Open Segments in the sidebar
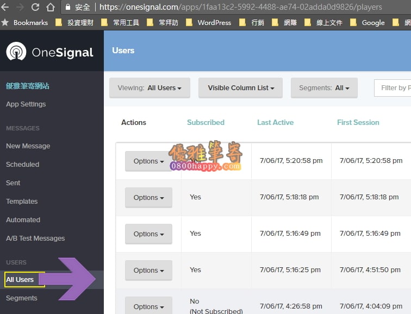The height and width of the screenshot is (314, 411). click(x=22, y=298)
